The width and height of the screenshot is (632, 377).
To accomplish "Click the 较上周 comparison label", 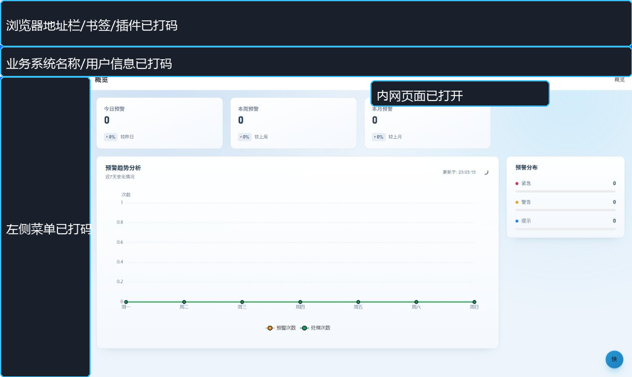I will [x=261, y=137].
